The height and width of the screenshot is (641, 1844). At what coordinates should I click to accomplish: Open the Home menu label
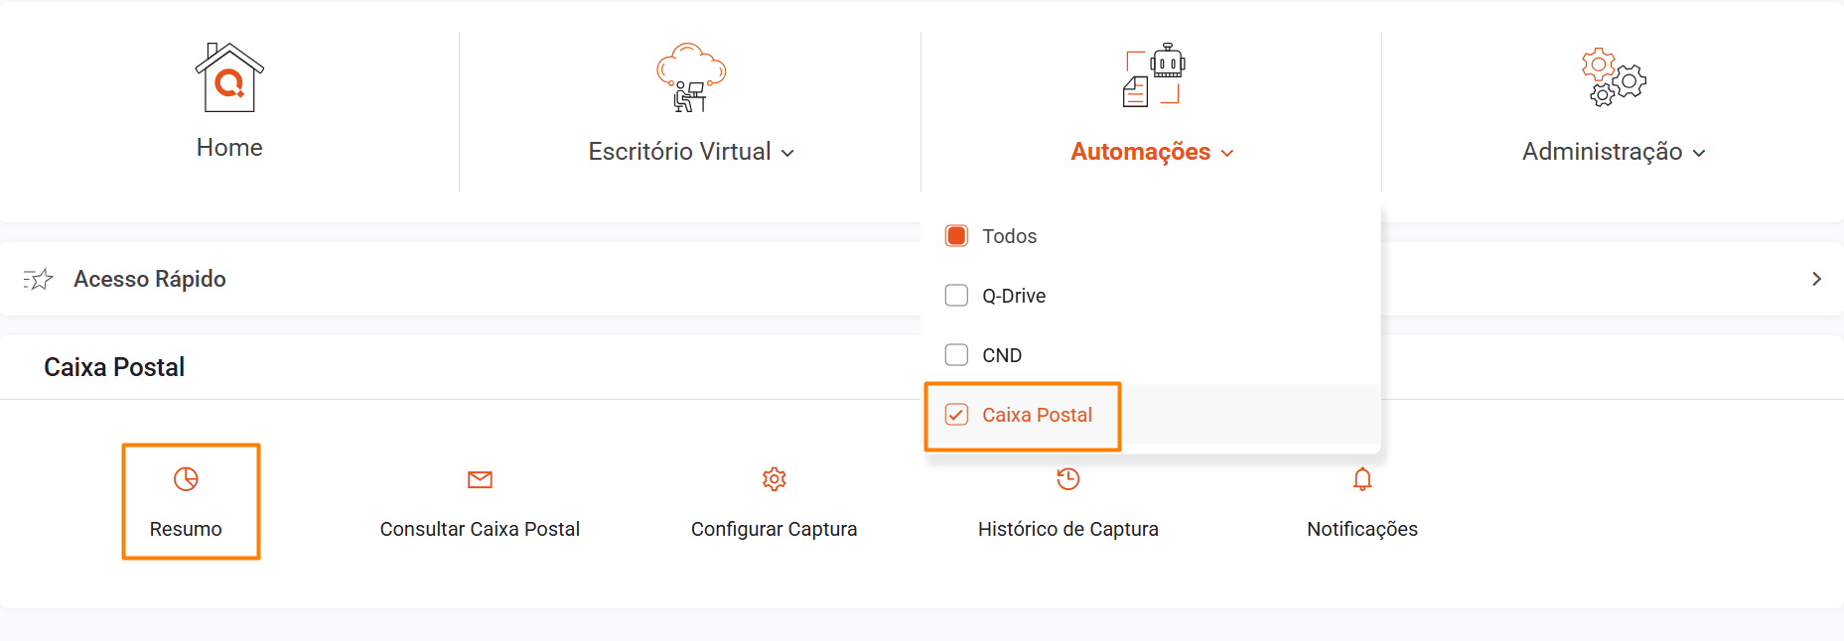(229, 148)
